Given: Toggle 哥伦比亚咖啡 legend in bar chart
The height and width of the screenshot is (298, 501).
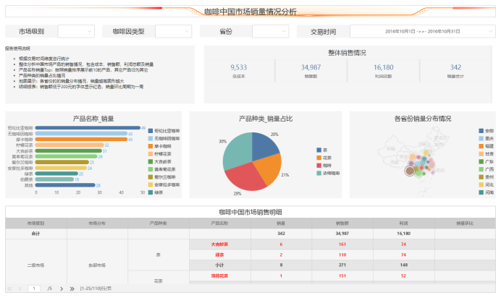Looking at the screenshot, I should pyautogui.click(x=163, y=129).
